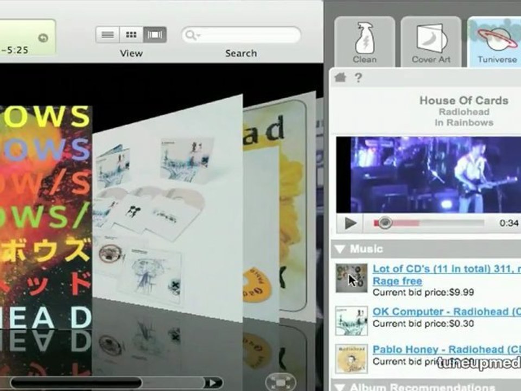The image size is (521, 391).
Task: Click the Lot of CD's listing thumbnail
Action: pos(352,278)
